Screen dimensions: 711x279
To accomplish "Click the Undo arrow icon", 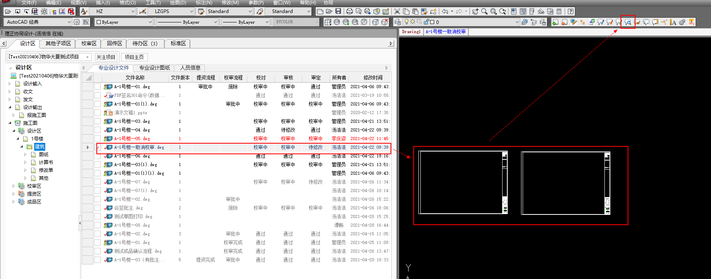I will [x=445, y=11].
